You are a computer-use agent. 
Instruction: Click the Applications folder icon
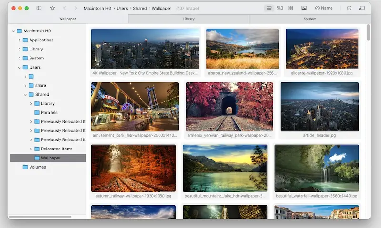point(25,40)
